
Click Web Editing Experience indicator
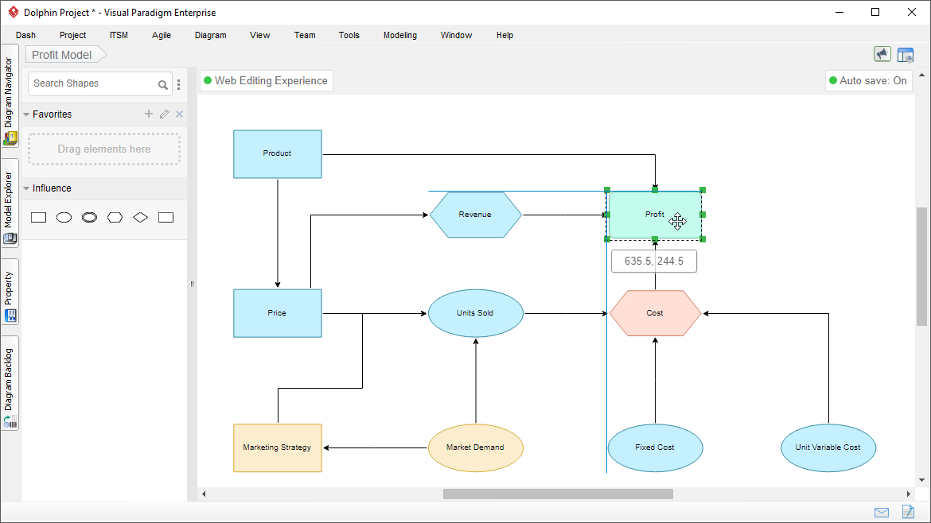[266, 80]
